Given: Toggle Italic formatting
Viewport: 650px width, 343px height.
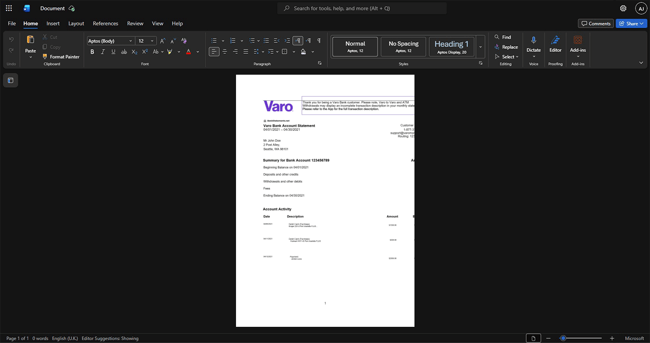Looking at the screenshot, I should tap(103, 51).
